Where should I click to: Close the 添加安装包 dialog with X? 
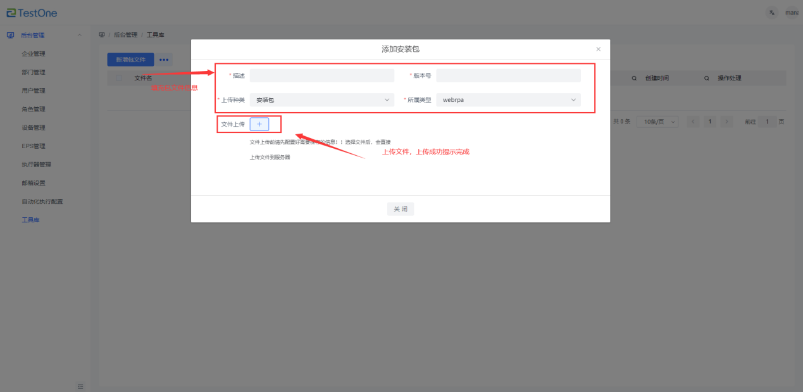coord(598,49)
